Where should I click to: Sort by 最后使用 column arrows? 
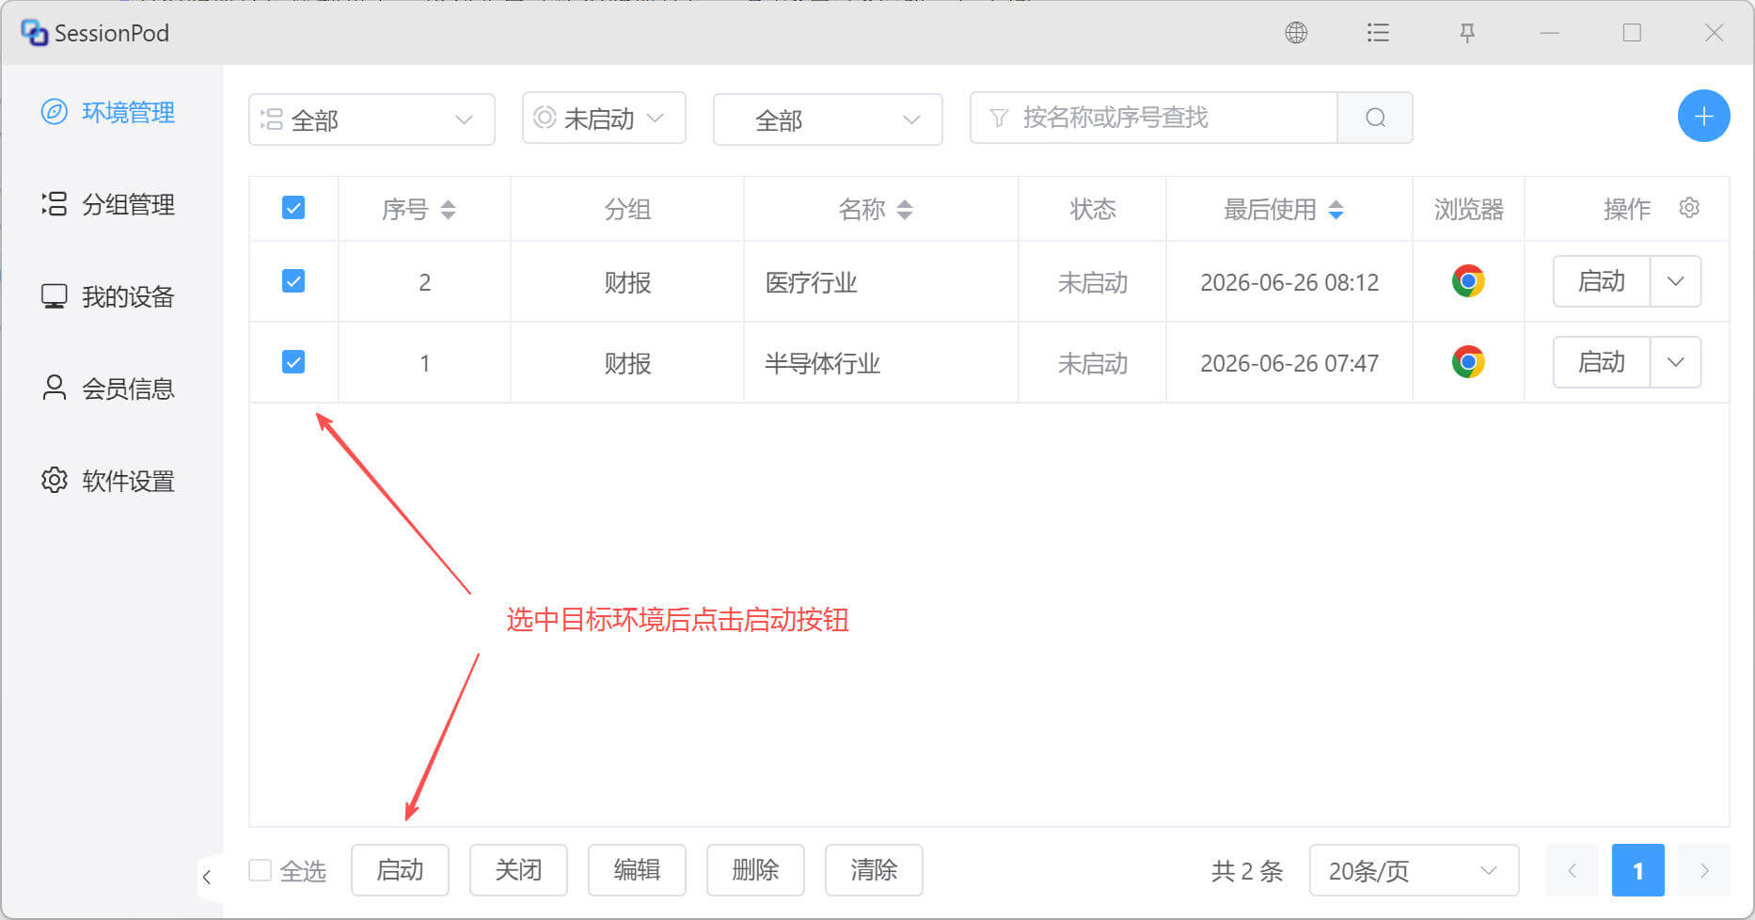pyautogui.click(x=1336, y=209)
